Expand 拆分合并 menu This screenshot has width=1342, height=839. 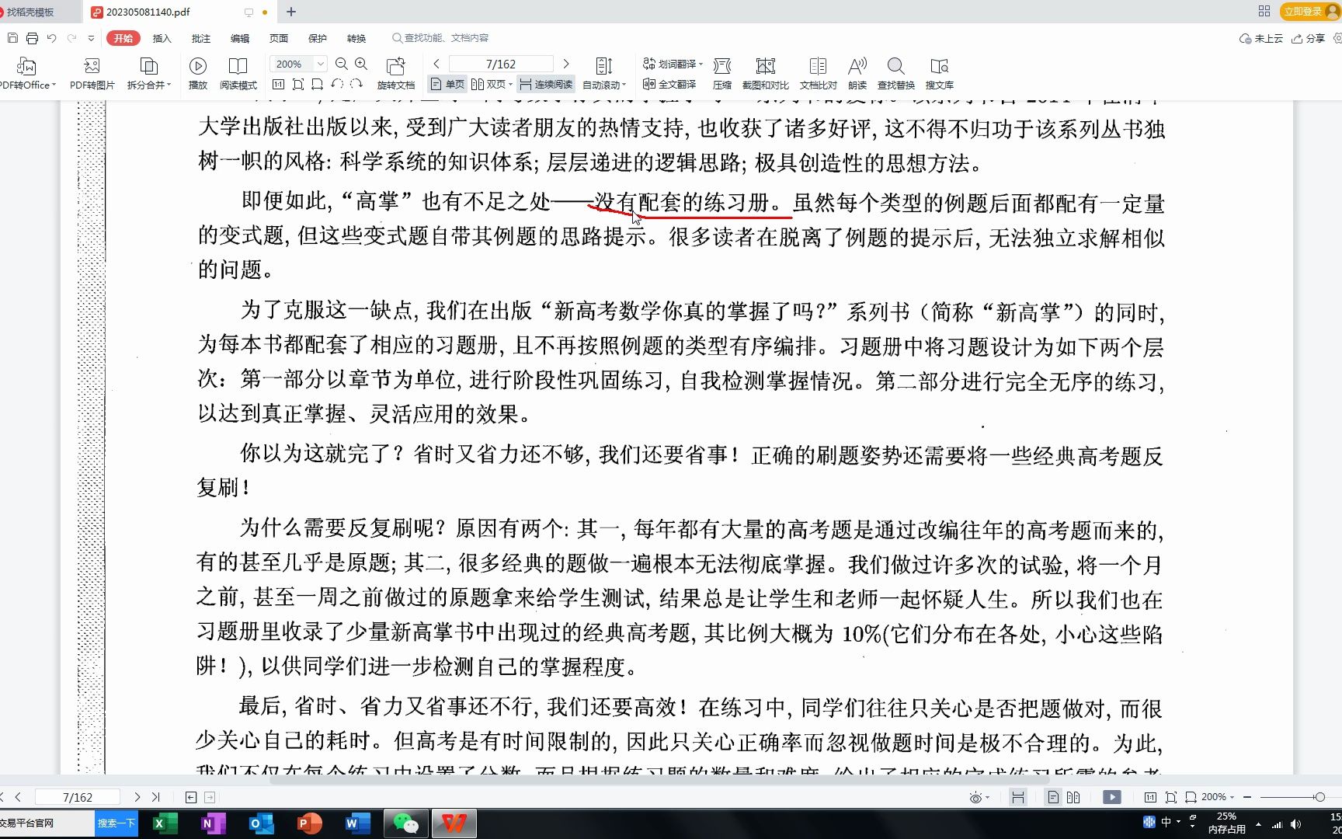pos(148,74)
